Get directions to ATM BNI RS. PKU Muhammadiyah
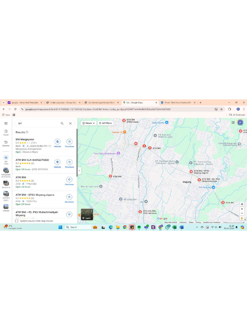 pos(69,214)
